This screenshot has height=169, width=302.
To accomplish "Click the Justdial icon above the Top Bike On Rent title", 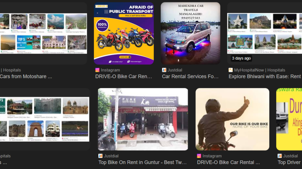I will point(100,156).
